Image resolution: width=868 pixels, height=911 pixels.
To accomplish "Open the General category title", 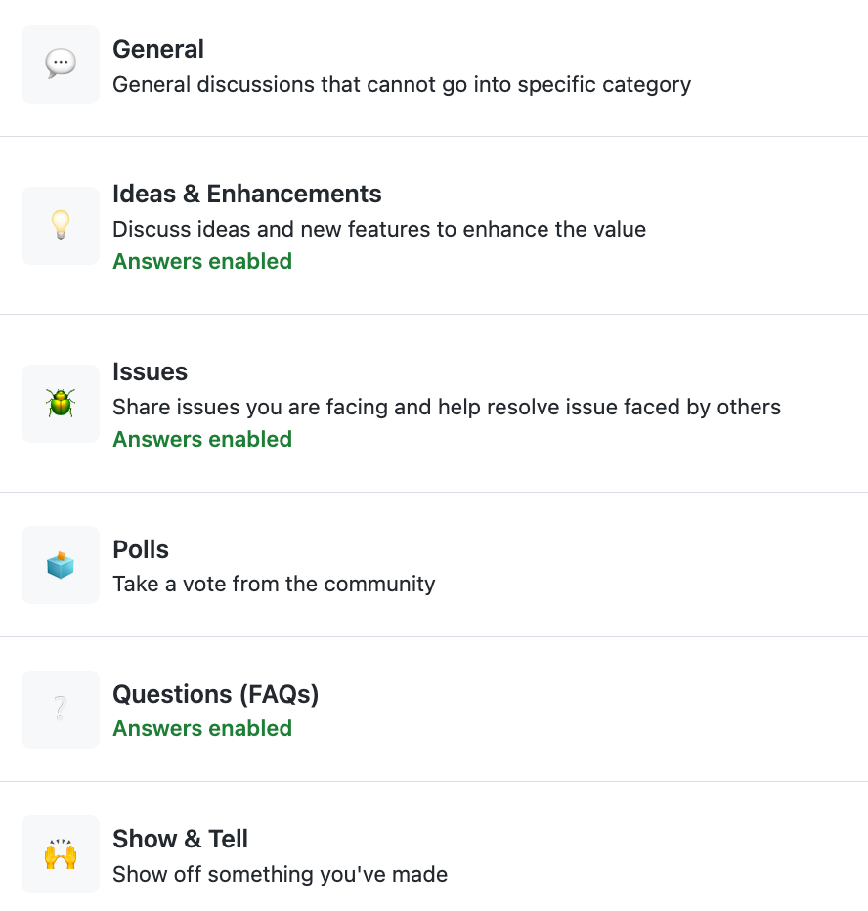I will [x=158, y=49].
